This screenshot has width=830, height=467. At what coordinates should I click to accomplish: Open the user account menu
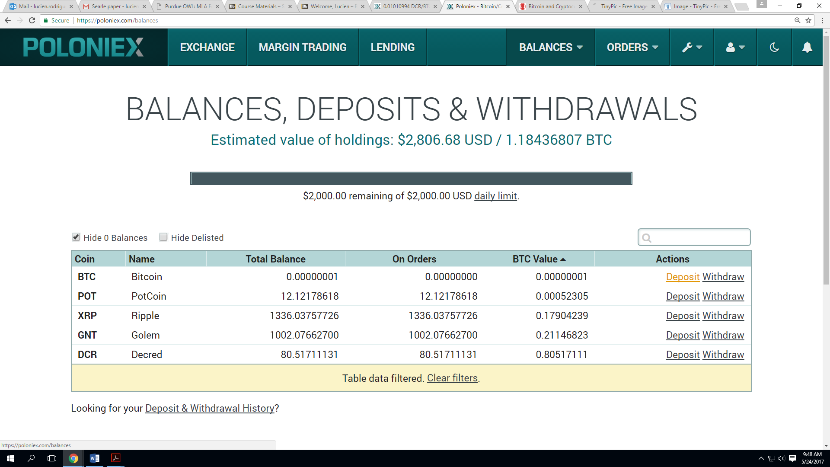coord(735,47)
